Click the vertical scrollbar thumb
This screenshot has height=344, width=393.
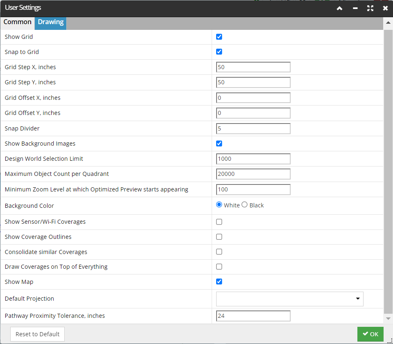tap(388, 171)
